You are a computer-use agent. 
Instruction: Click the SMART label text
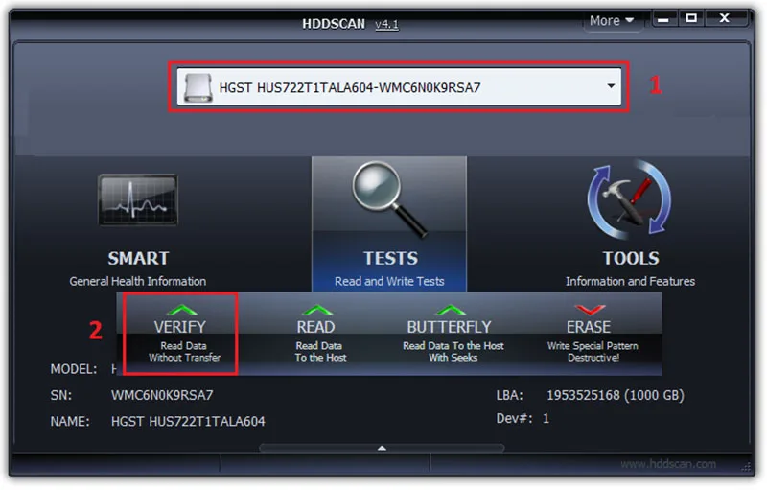tap(138, 258)
